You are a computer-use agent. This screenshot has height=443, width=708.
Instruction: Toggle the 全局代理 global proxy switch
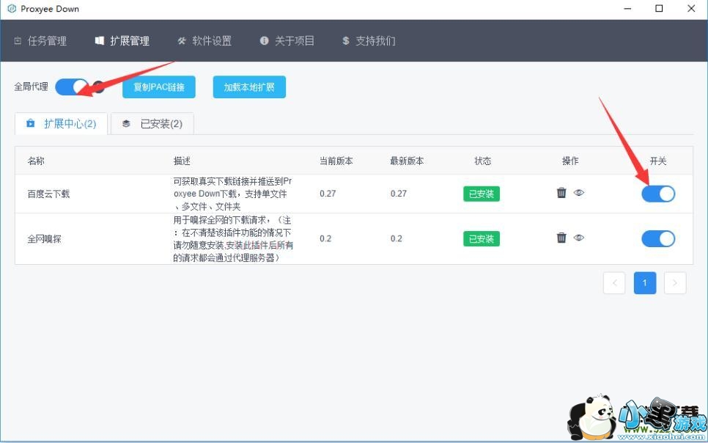click(72, 87)
